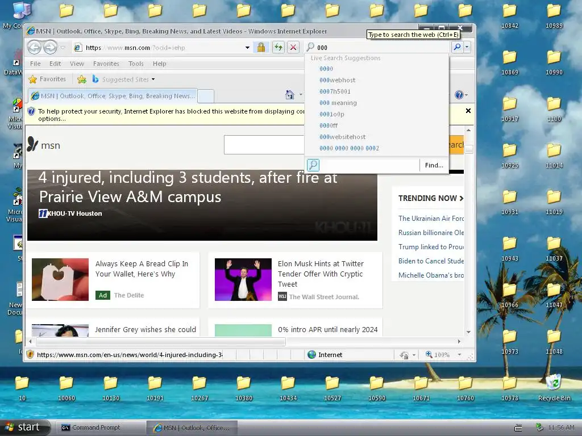The width and height of the screenshot is (582, 436).
Task: Select the 0000 0000 0000 0002 suggestion
Action: click(350, 148)
